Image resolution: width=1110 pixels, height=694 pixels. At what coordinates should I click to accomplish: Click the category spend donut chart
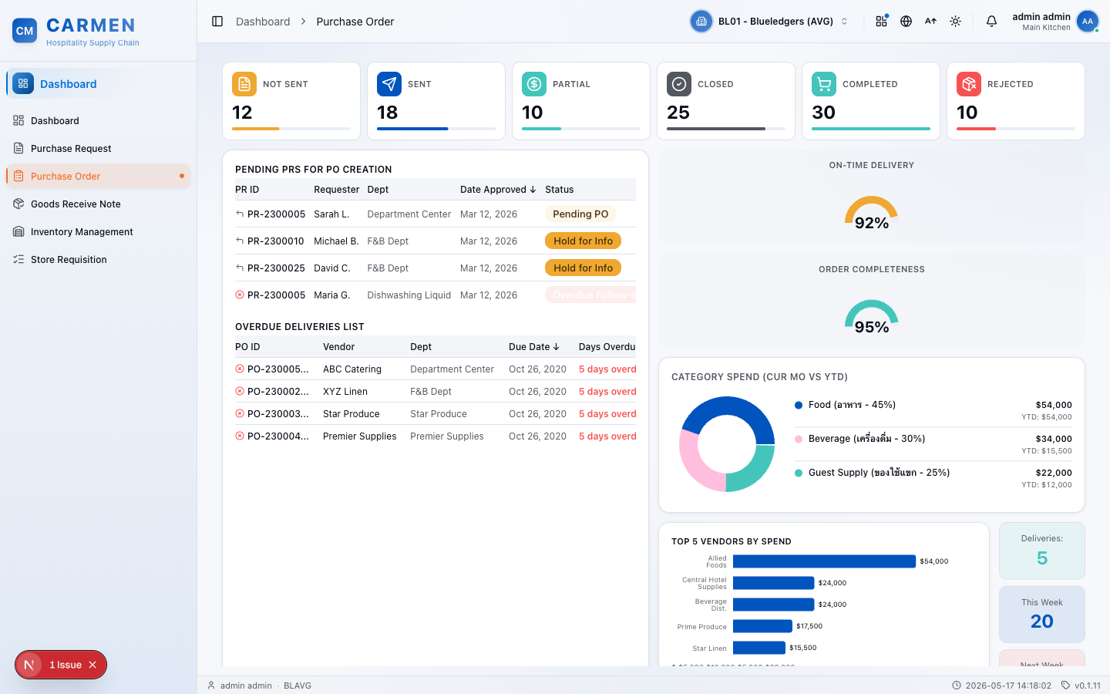tap(727, 444)
